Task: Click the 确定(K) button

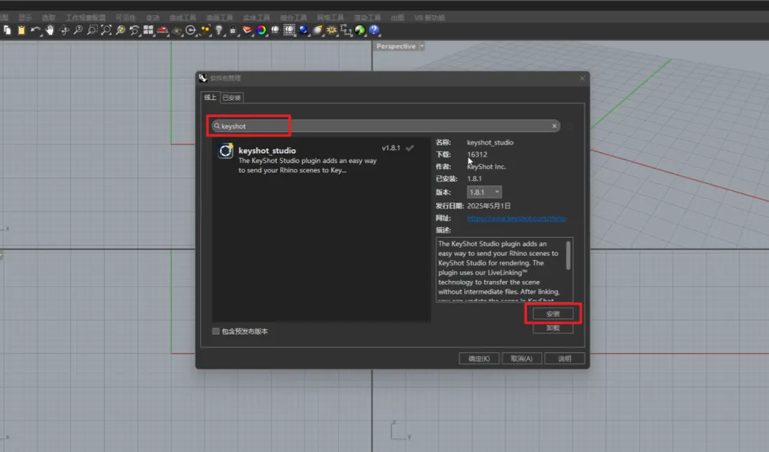Action: [479, 359]
